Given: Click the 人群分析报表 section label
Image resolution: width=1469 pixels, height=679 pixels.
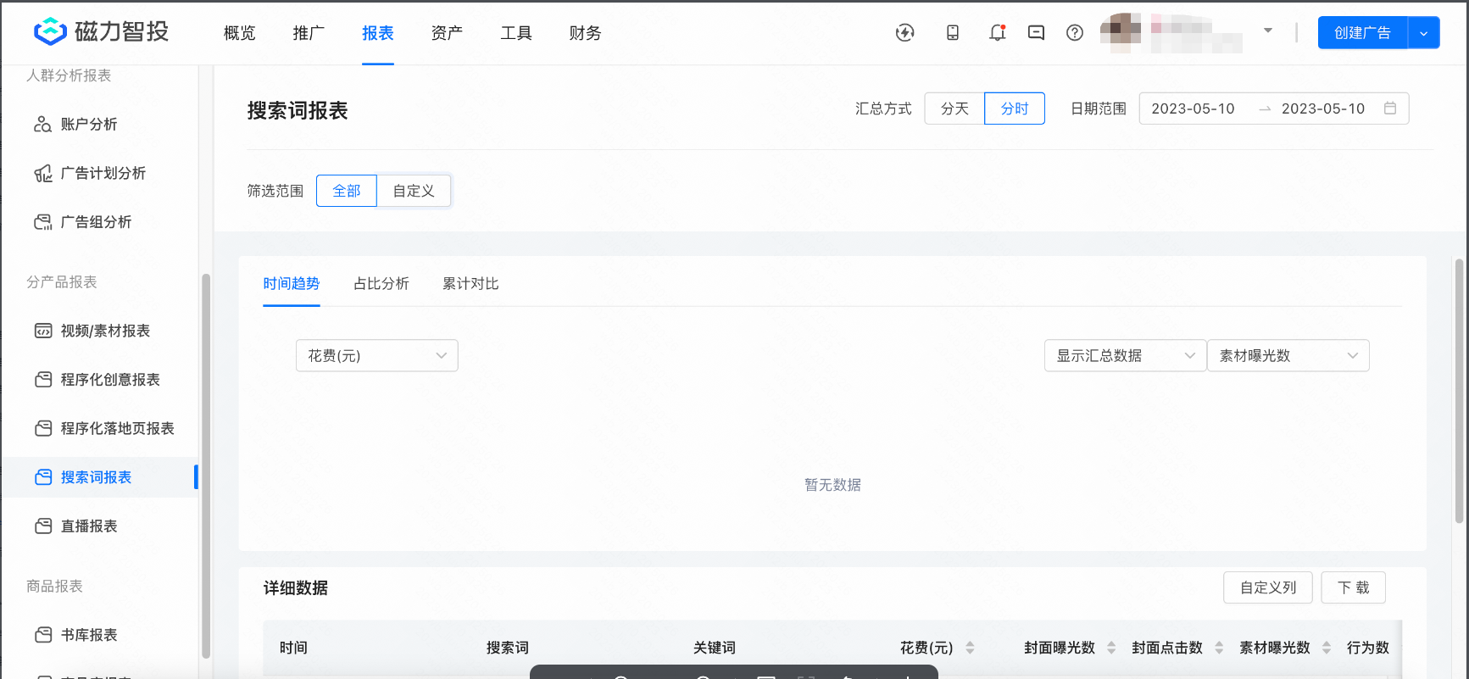Looking at the screenshot, I should tap(69, 75).
